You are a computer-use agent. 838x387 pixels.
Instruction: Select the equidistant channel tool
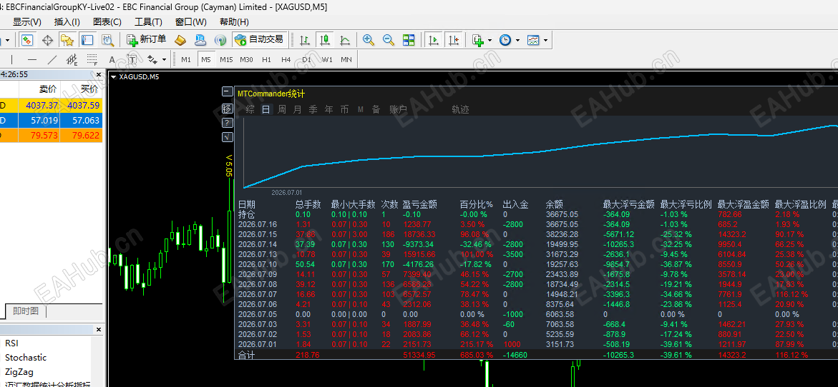click(x=72, y=59)
